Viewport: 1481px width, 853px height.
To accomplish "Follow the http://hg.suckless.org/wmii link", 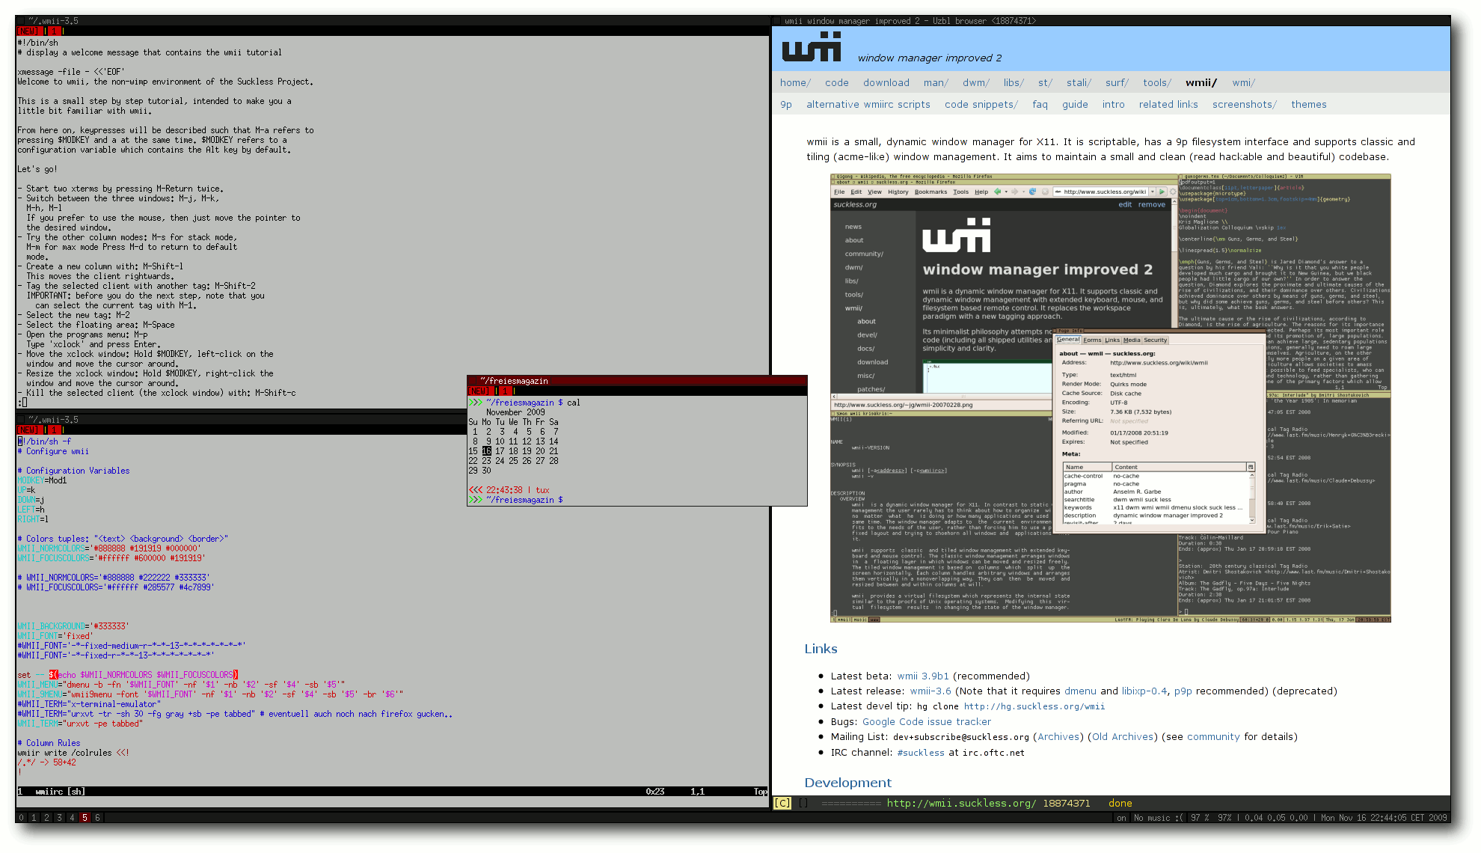I will pos(1034,706).
